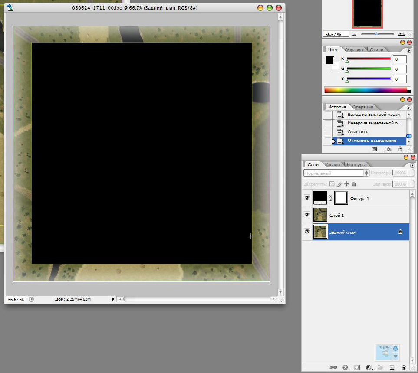
Task: Select the Очистить history state
Action: 358,132
